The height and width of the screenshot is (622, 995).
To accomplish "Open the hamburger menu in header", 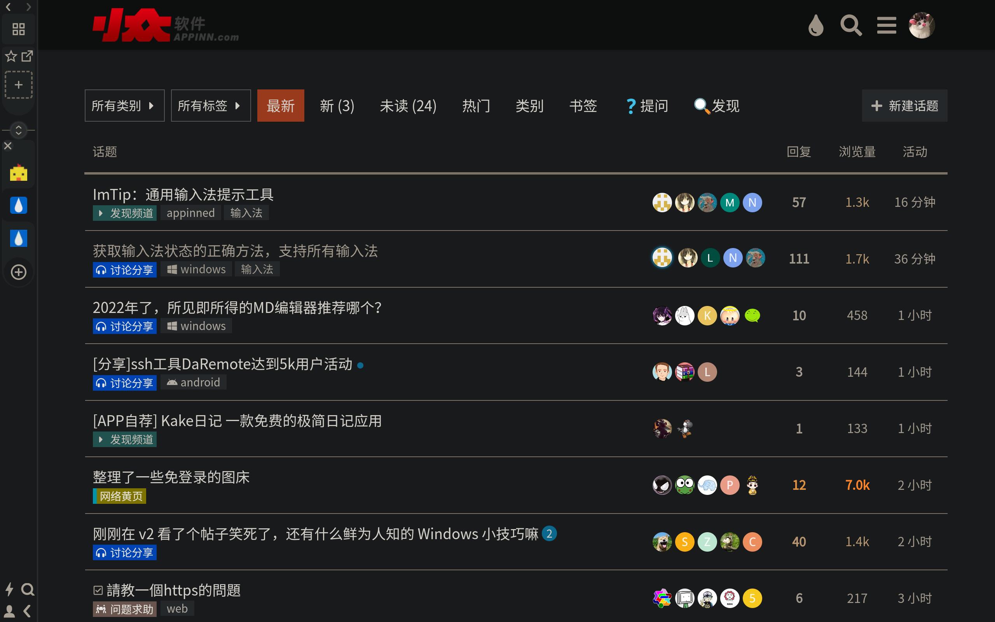I will point(886,26).
